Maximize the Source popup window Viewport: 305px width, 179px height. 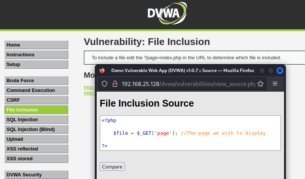pos(271,71)
